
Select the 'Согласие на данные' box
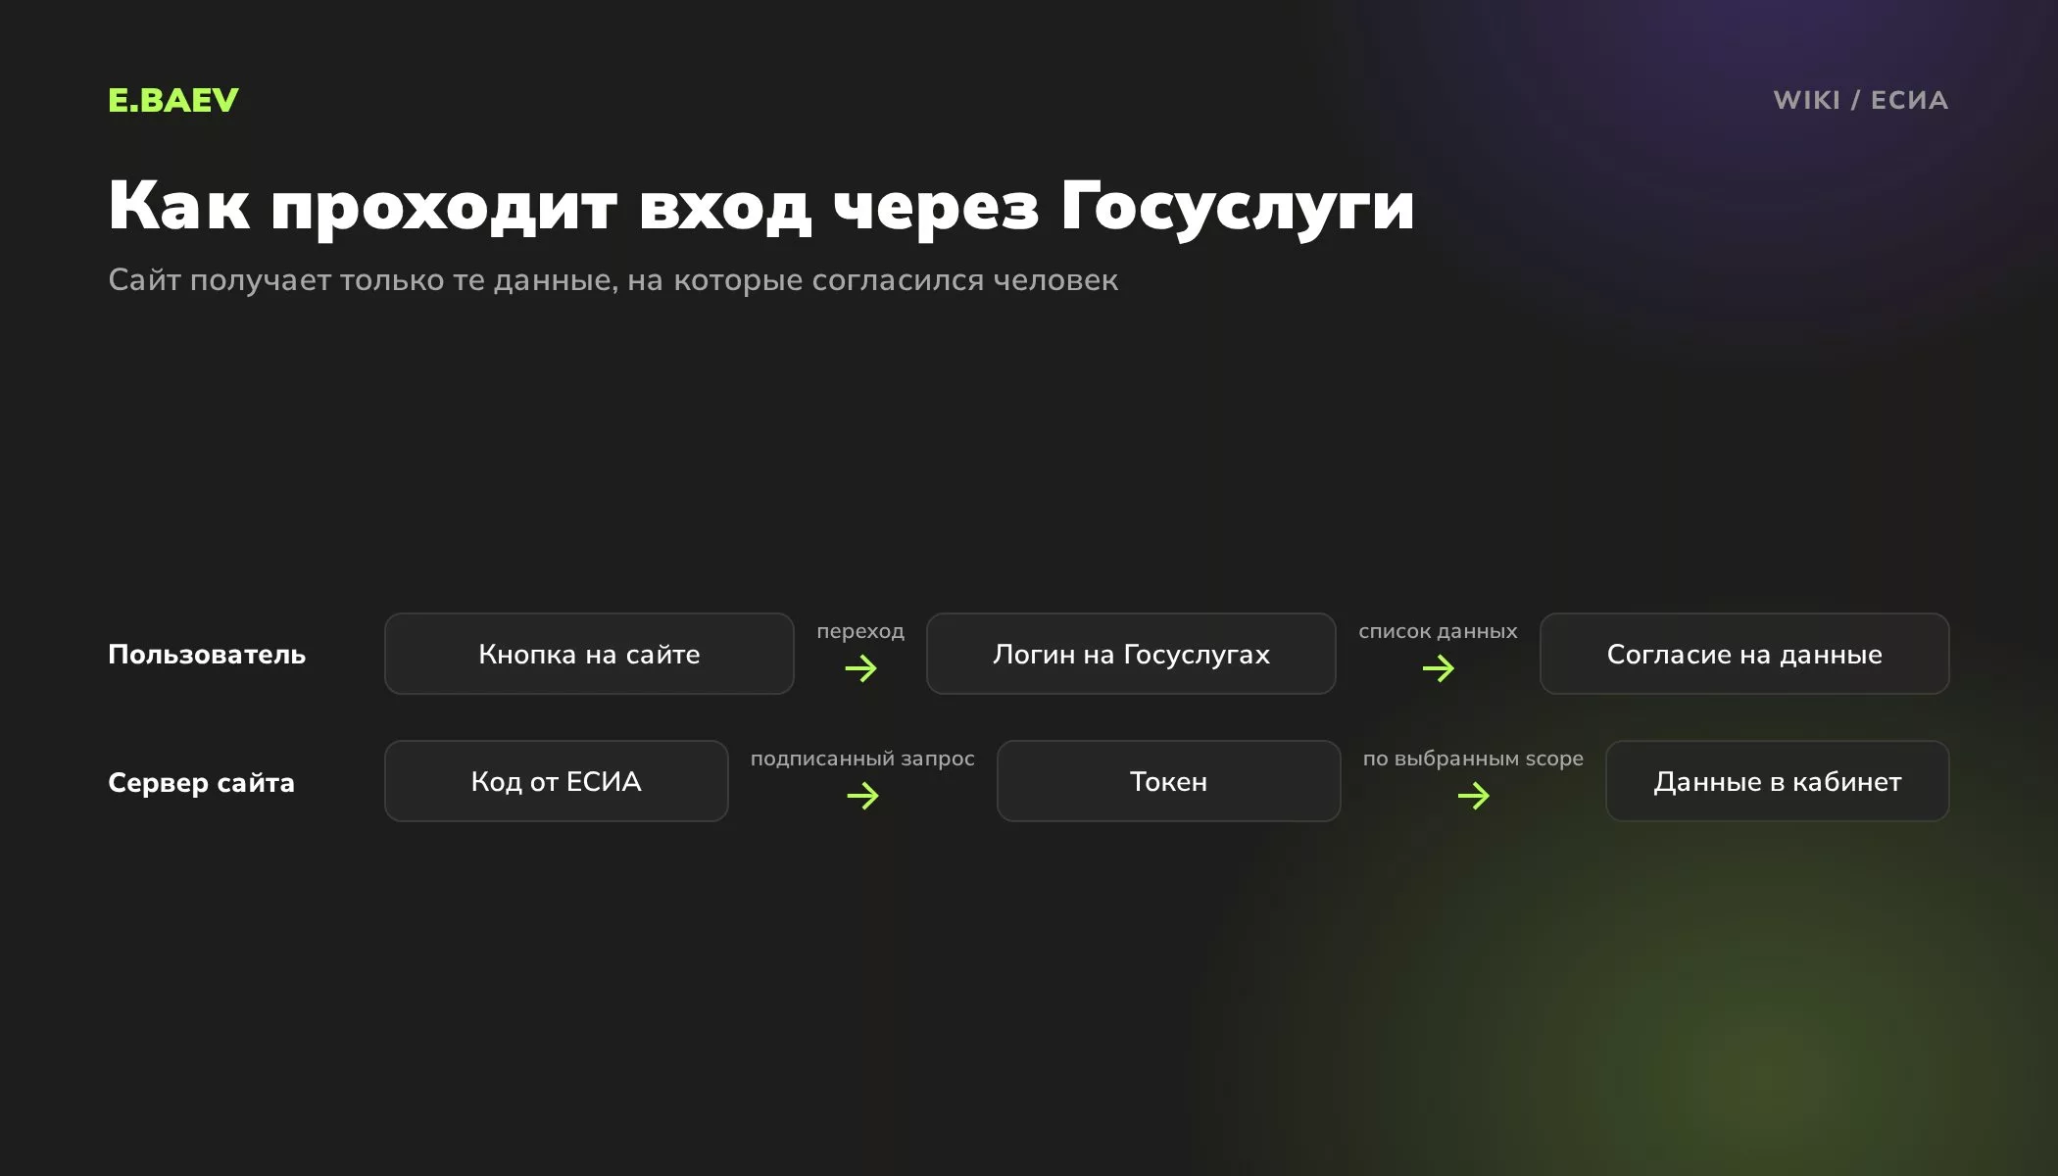(1744, 654)
